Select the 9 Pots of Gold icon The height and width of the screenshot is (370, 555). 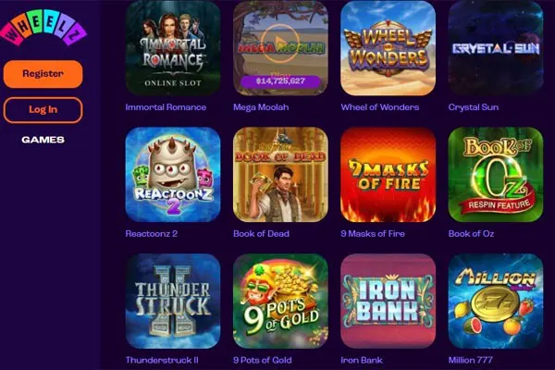(280, 301)
